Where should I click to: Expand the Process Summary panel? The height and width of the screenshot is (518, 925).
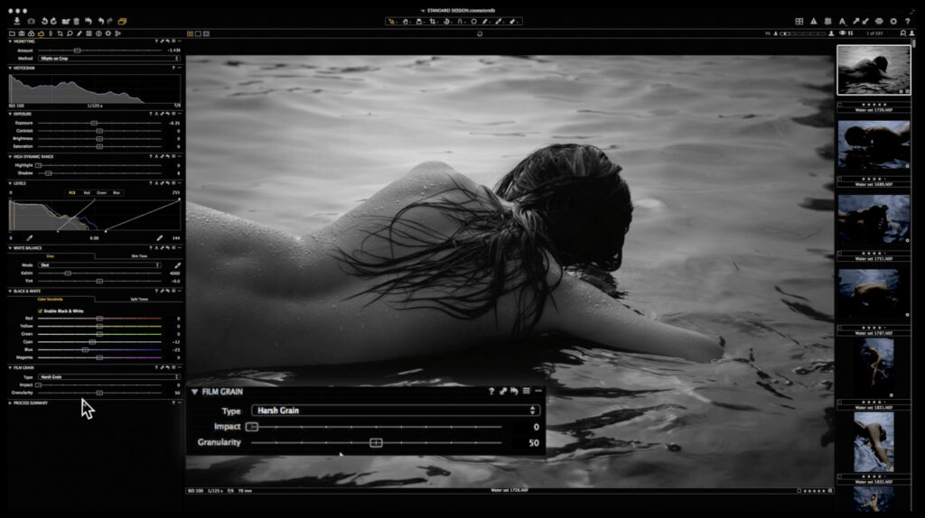coord(10,403)
